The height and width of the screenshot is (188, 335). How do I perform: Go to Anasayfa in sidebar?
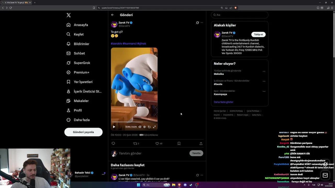click(x=77, y=25)
